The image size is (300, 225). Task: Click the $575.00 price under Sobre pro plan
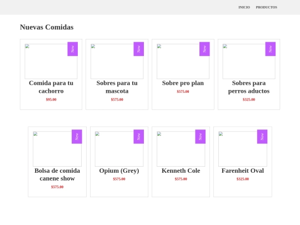tap(183, 92)
